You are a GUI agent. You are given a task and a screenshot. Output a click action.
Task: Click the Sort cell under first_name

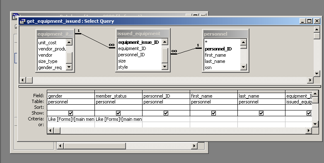point(214,107)
